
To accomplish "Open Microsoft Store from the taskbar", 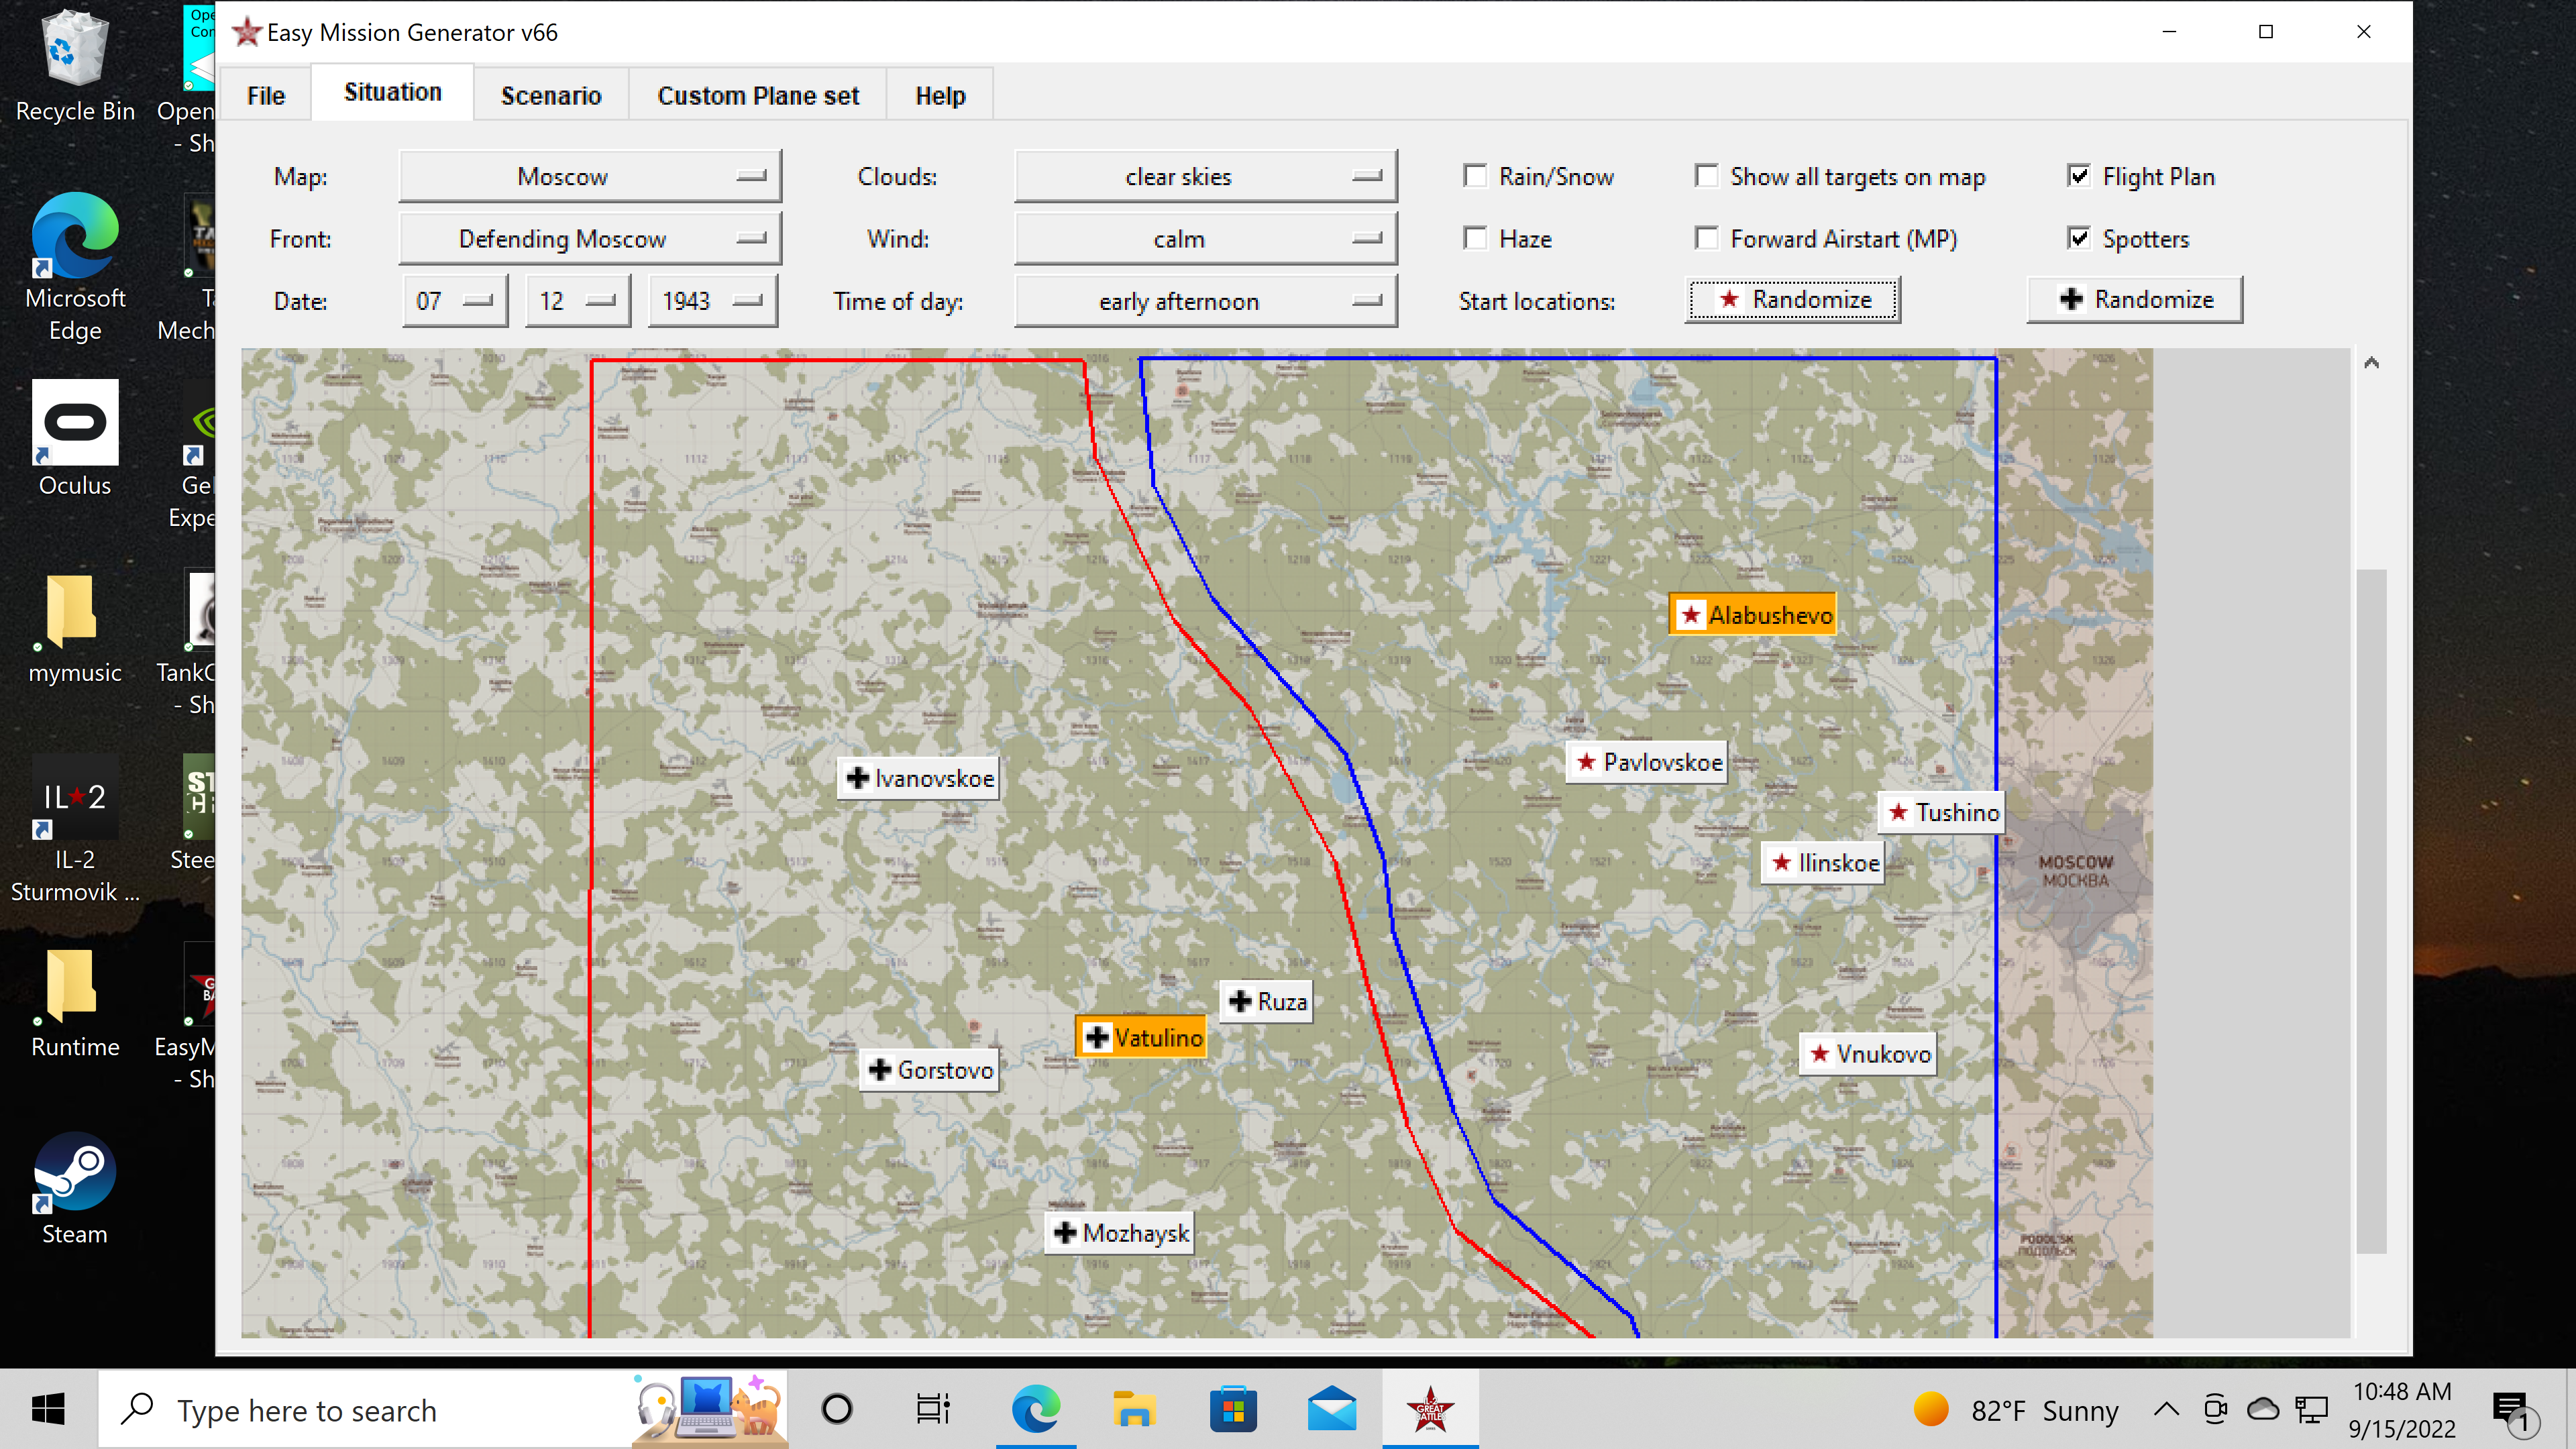I will click(1234, 1410).
